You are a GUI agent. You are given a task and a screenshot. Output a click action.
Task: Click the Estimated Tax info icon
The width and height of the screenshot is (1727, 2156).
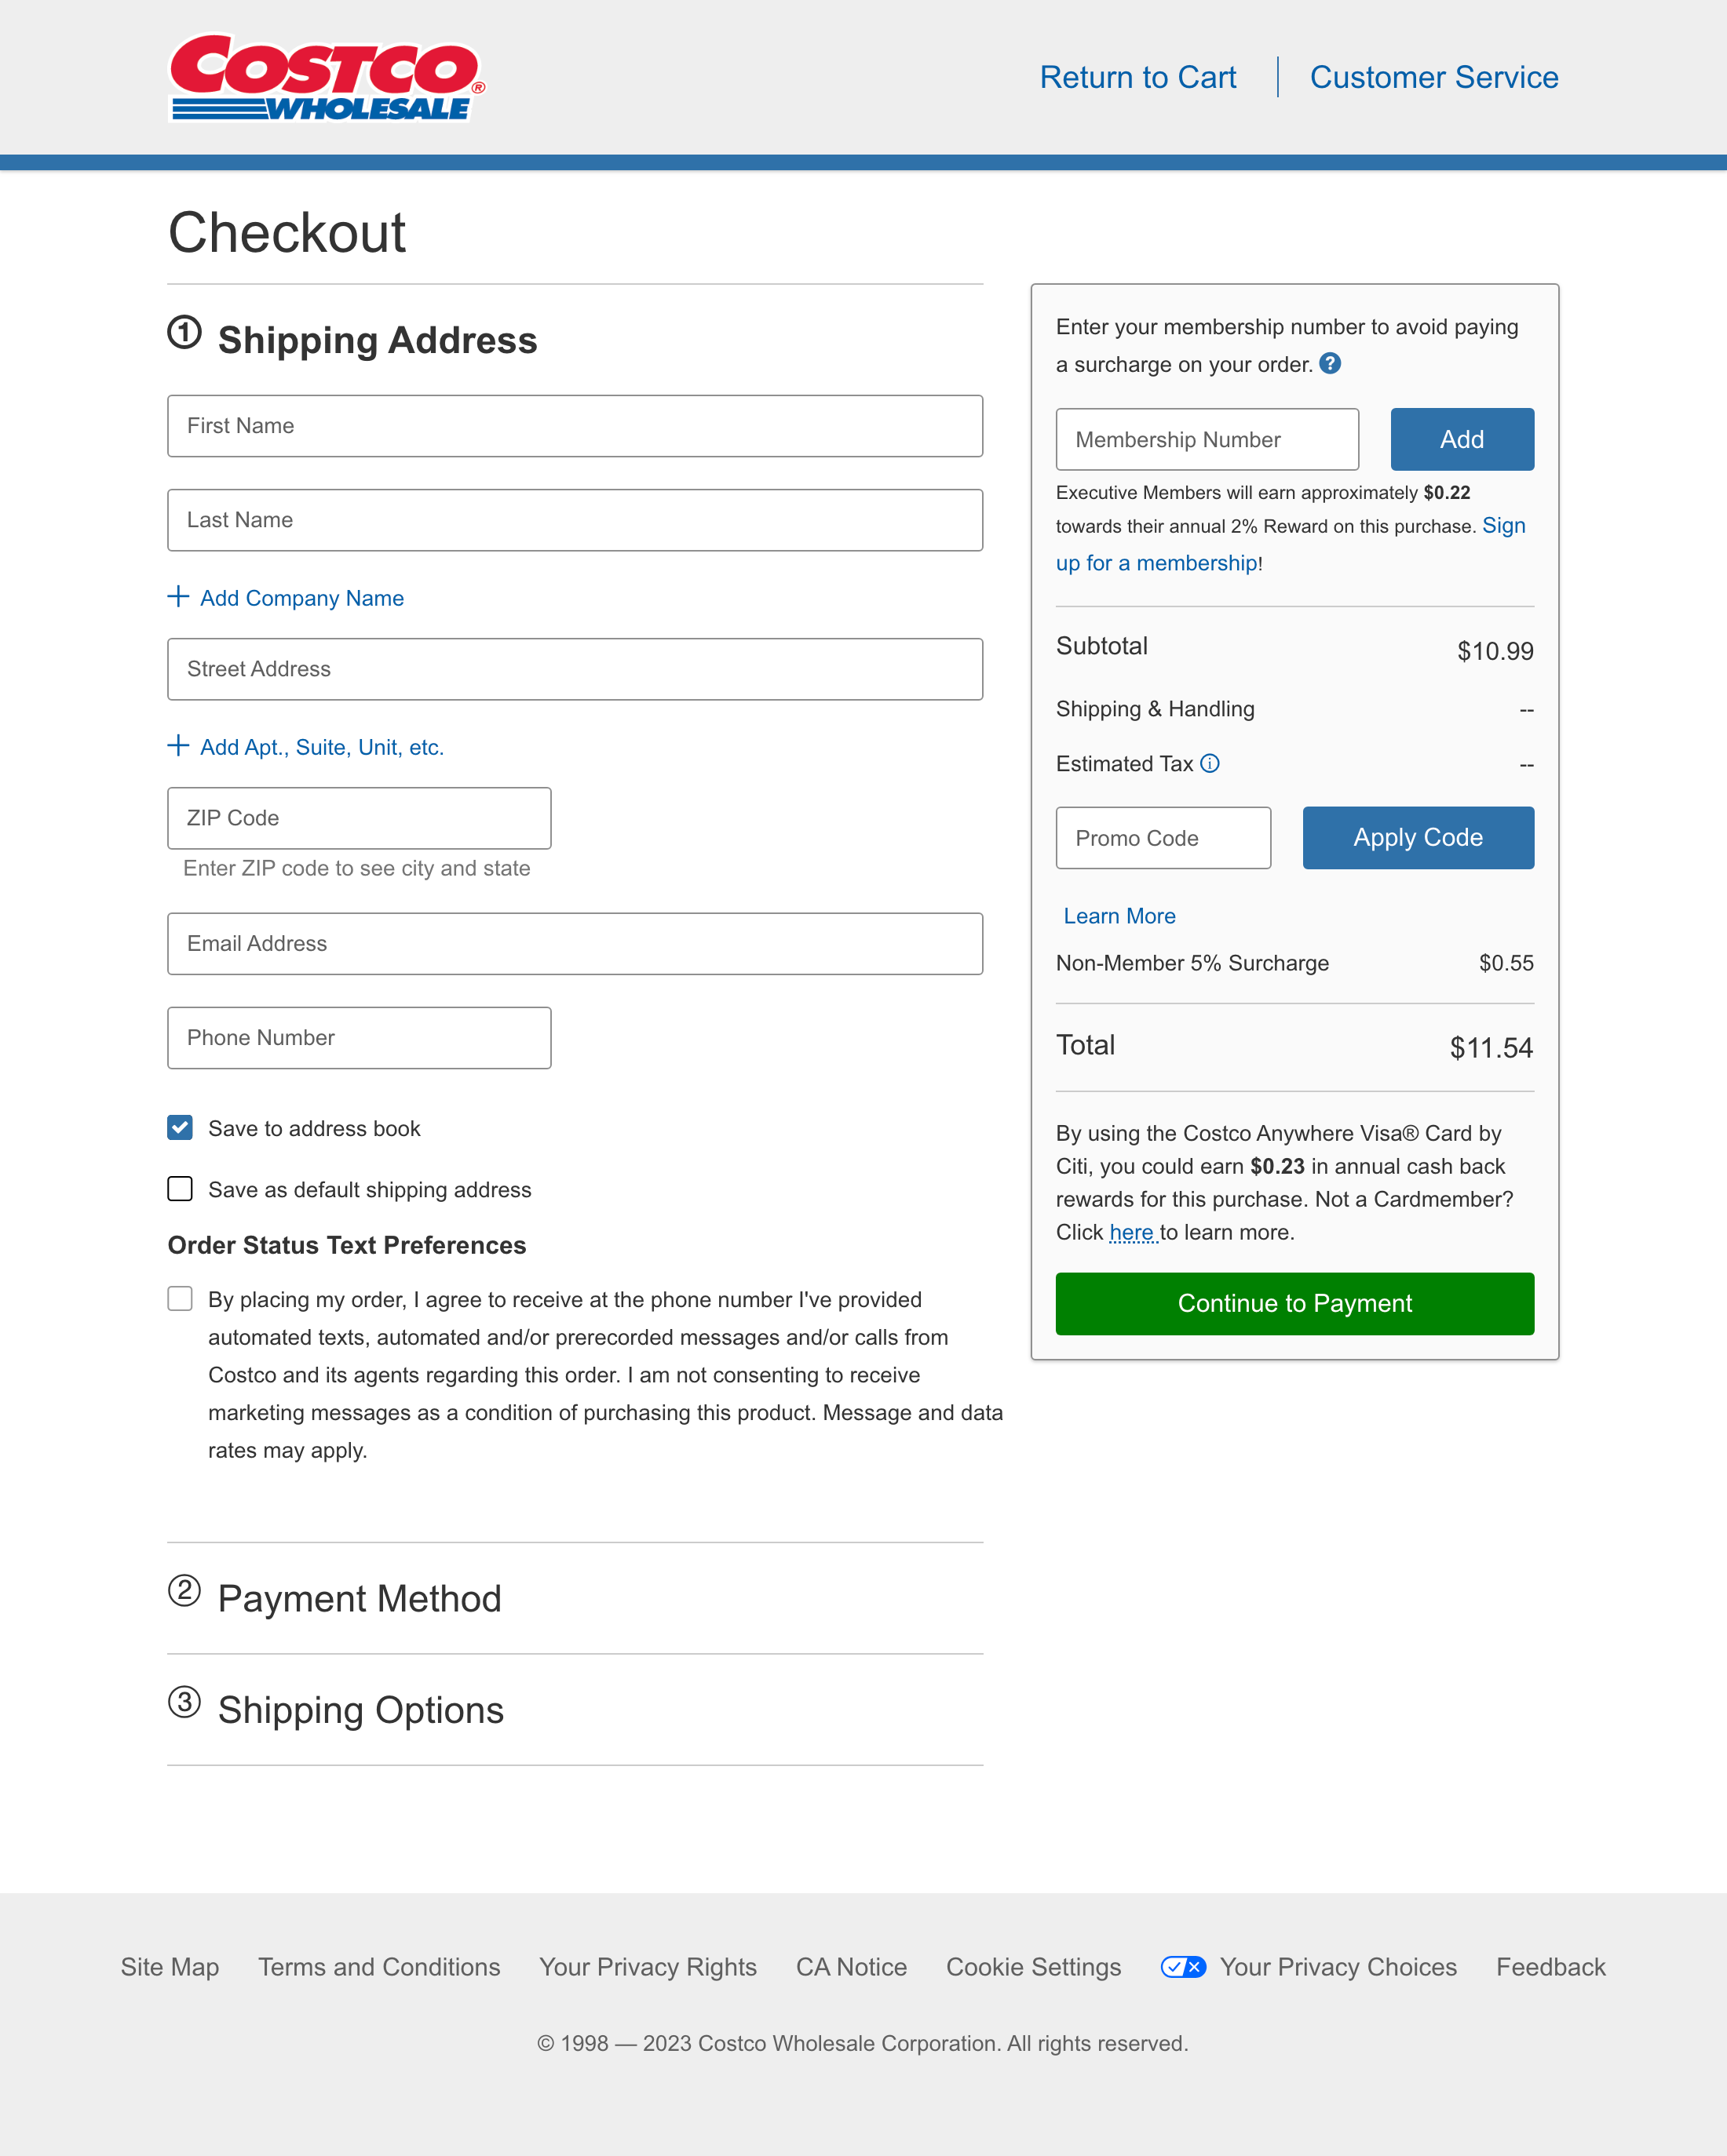coord(1210,763)
